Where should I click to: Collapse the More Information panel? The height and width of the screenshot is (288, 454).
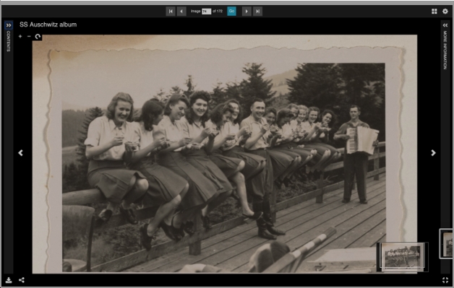coord(445,25)
